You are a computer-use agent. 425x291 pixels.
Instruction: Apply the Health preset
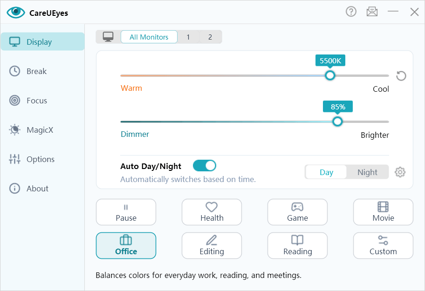tap(212, 212)
